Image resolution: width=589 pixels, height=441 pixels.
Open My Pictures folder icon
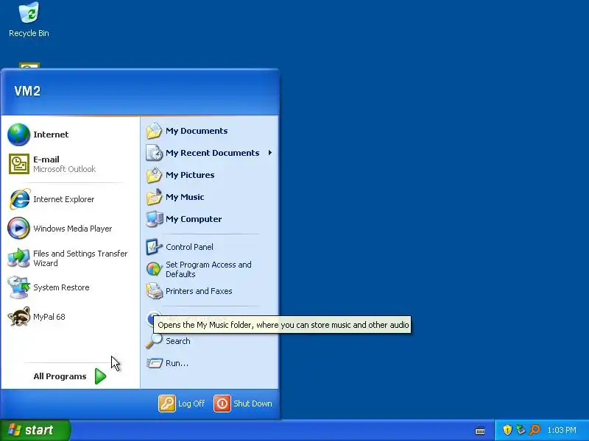click(154, 175)
